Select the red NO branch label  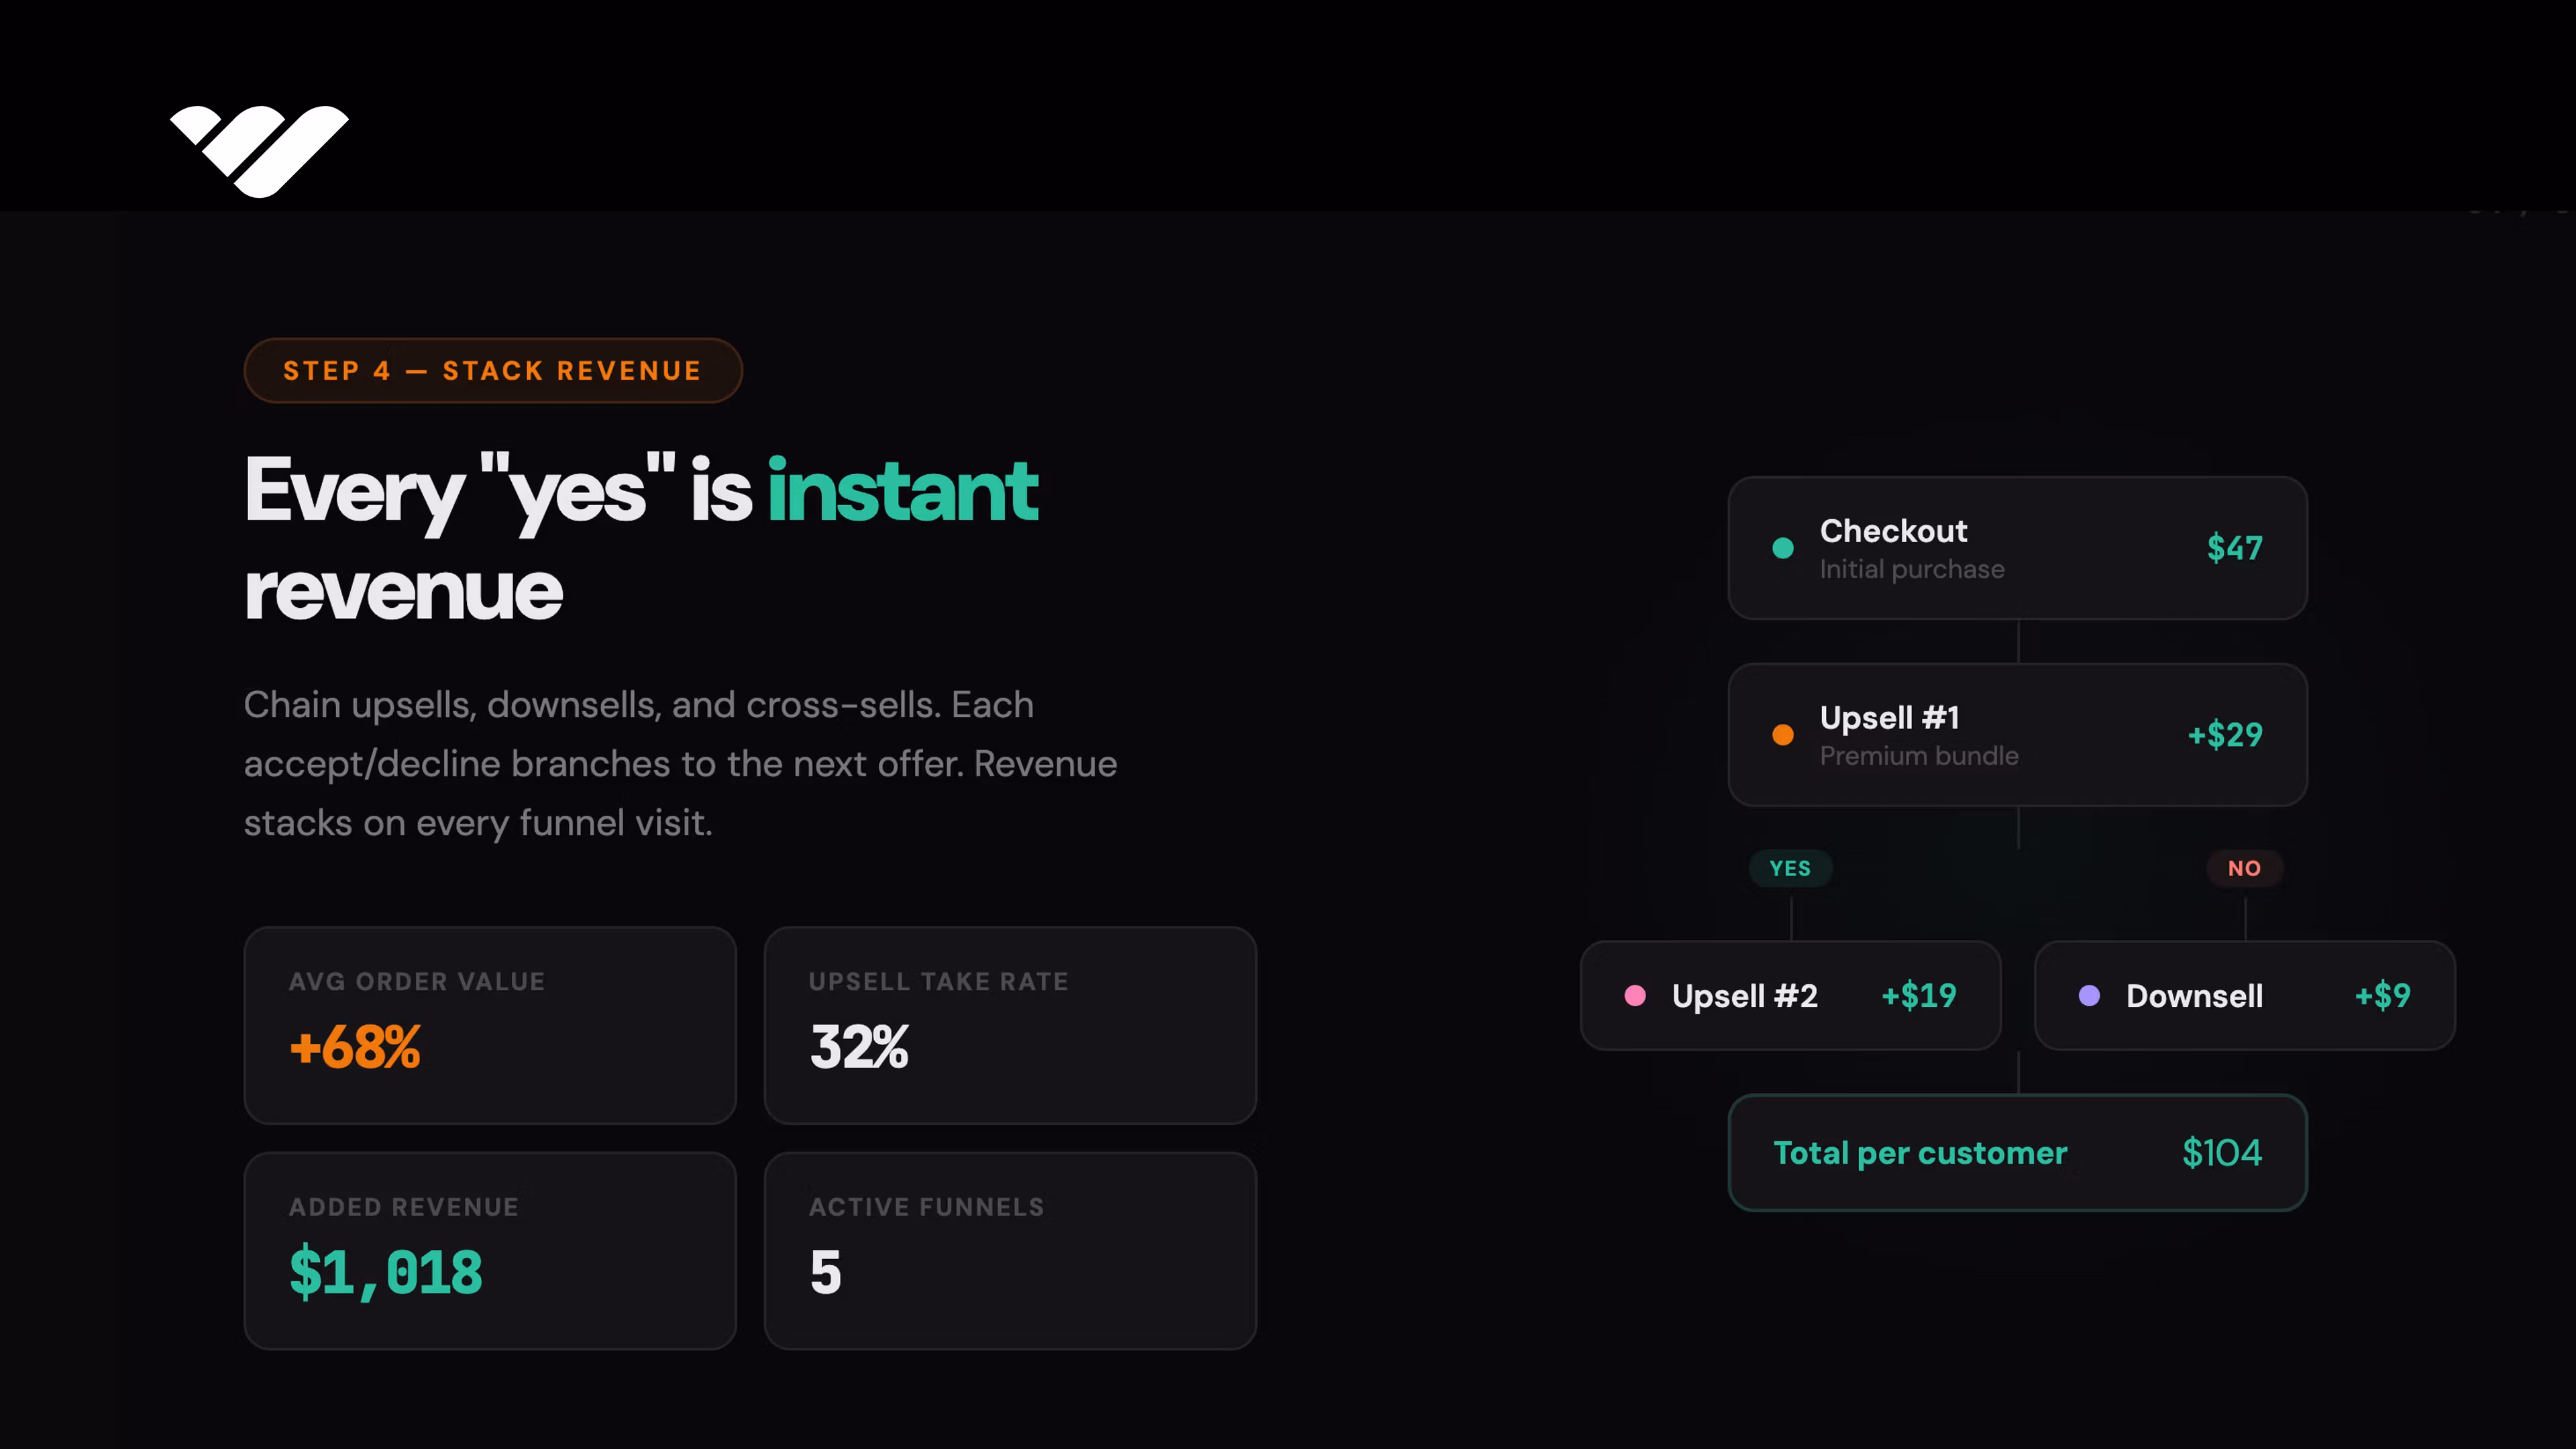click(x=2244, y=868)
